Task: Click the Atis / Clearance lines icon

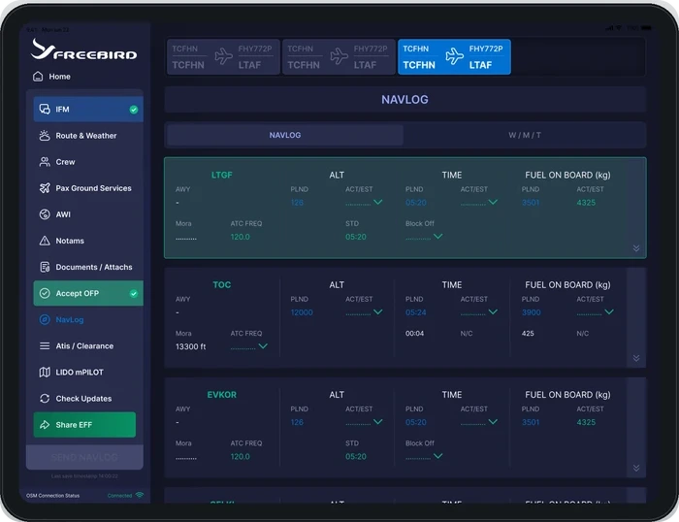Action: pos(45,345)
